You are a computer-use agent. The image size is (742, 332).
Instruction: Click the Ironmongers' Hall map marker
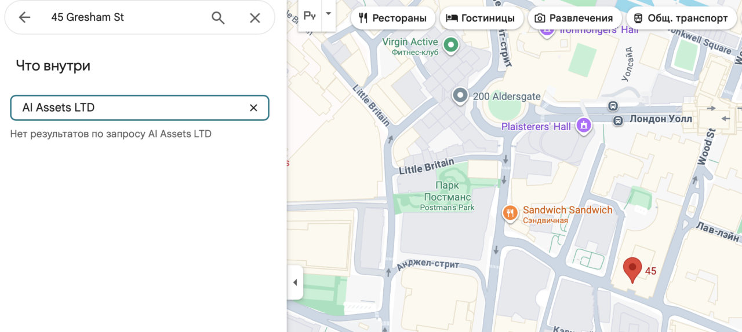(x=546, y=30)
